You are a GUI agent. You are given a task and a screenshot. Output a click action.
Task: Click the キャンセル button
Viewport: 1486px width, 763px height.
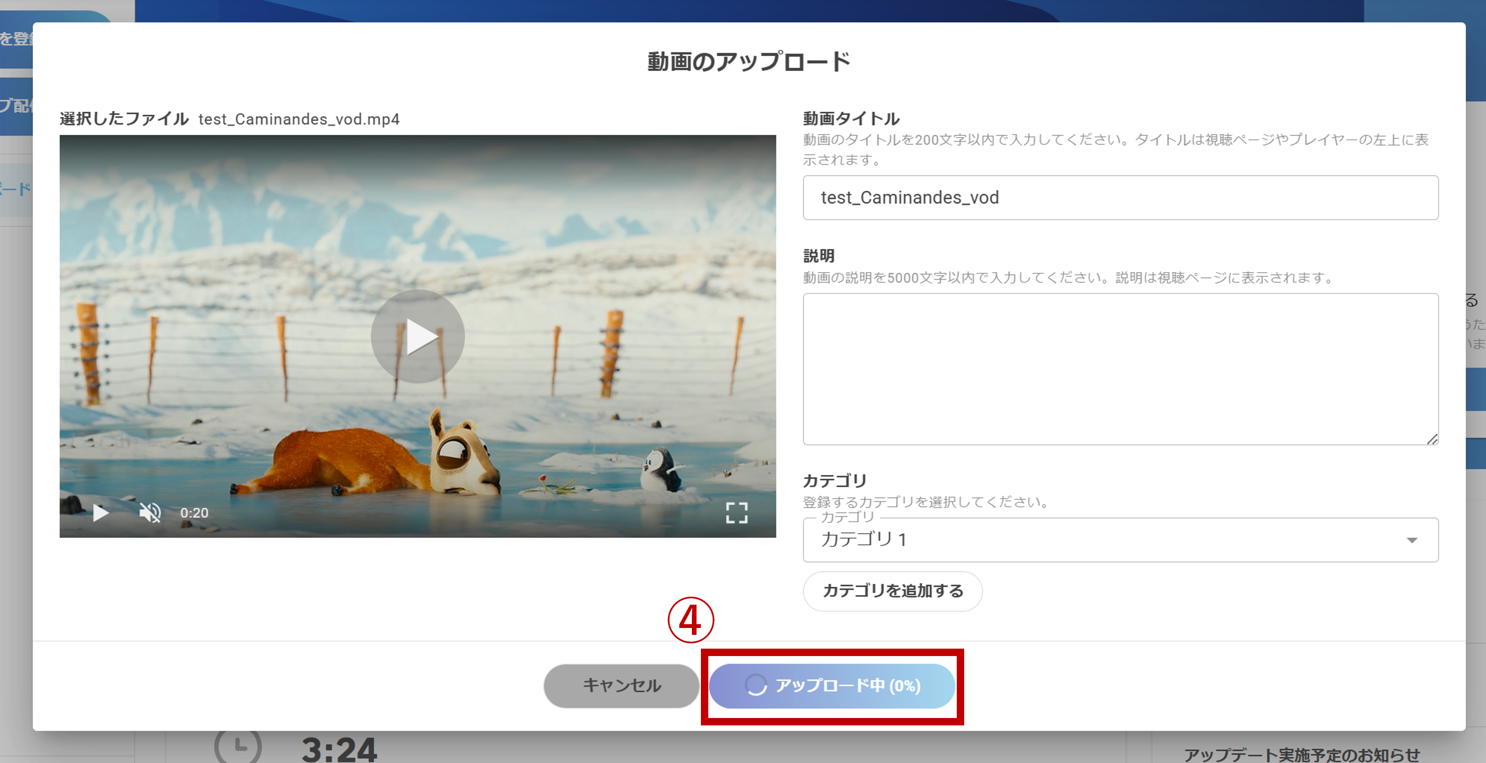[621, 686]
